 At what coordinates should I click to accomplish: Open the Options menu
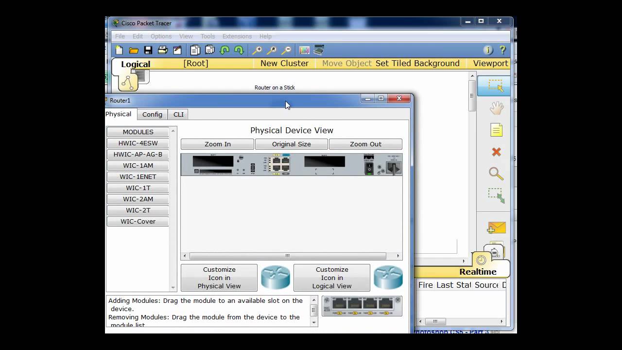pos(161,36)
